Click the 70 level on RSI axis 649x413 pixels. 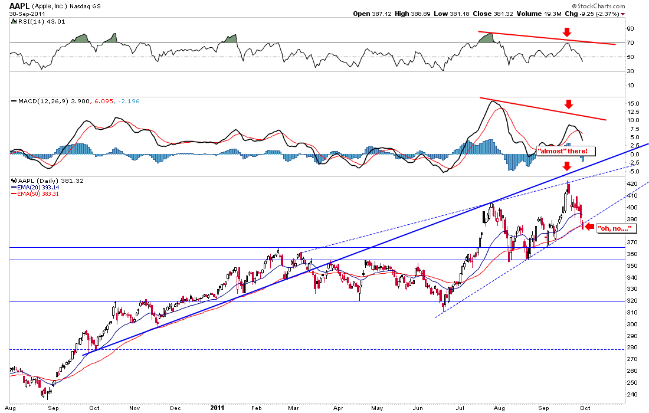coord(630,42)
